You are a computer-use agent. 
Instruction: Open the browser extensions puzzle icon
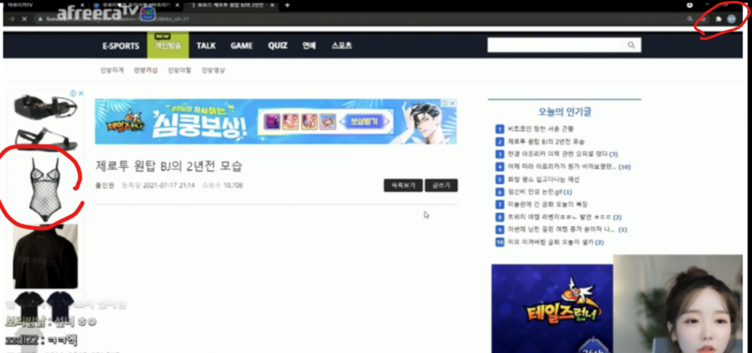coord(718,19)
